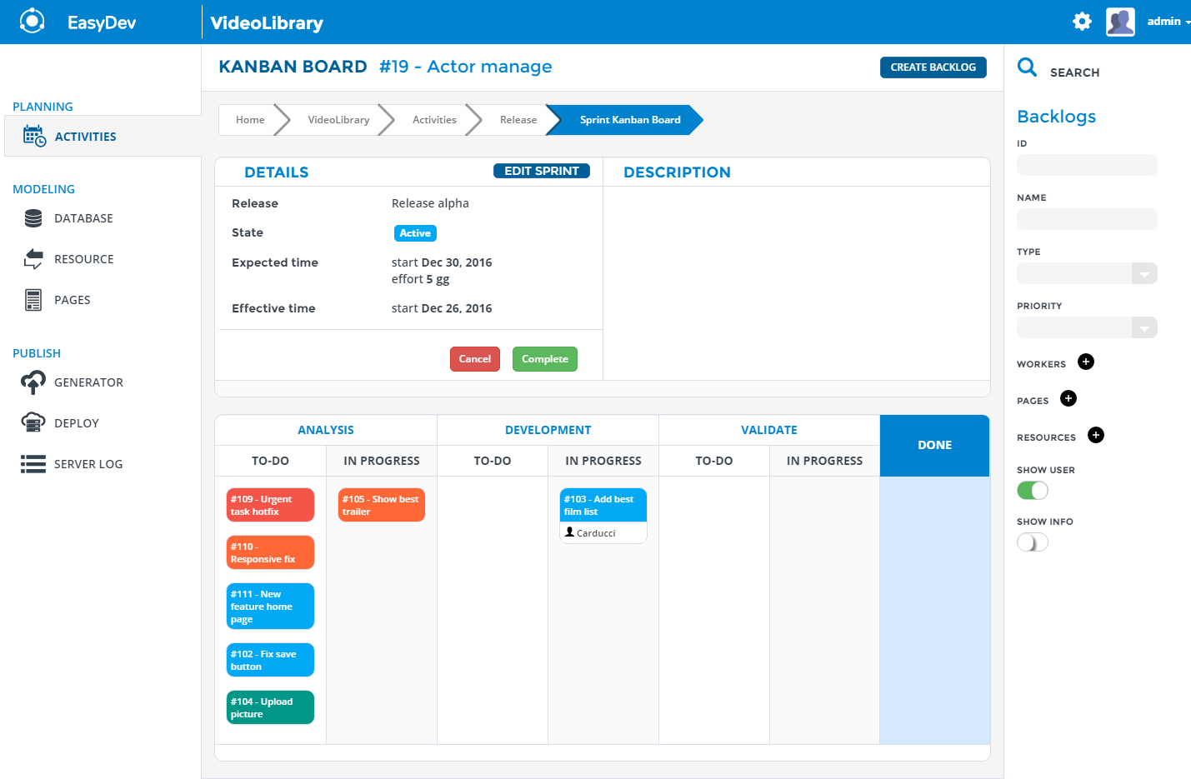This screenshot has width=1191, height=779.
Task: Open the Type dropdown
Action: (1087, 273)
